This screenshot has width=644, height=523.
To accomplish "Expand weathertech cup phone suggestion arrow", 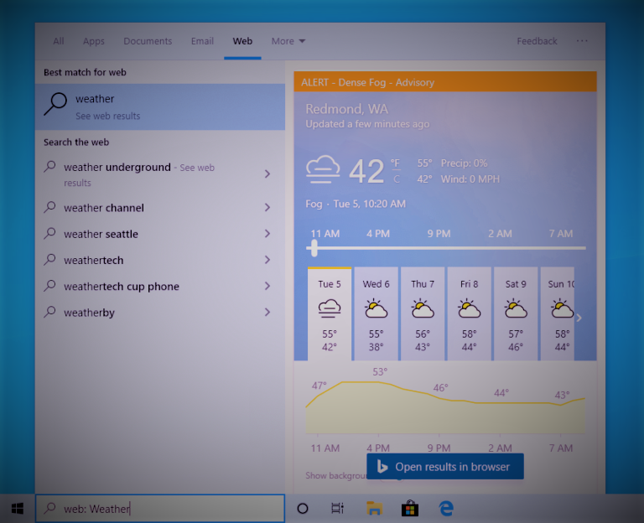I will [x=267, y=286].
